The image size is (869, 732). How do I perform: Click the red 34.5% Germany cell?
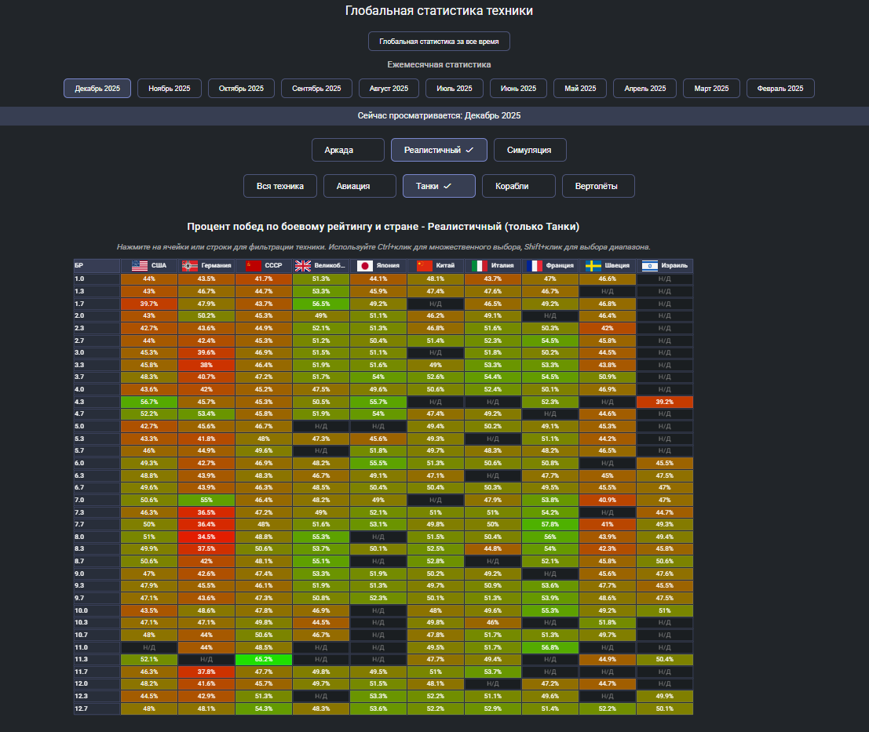coord(206,537)
